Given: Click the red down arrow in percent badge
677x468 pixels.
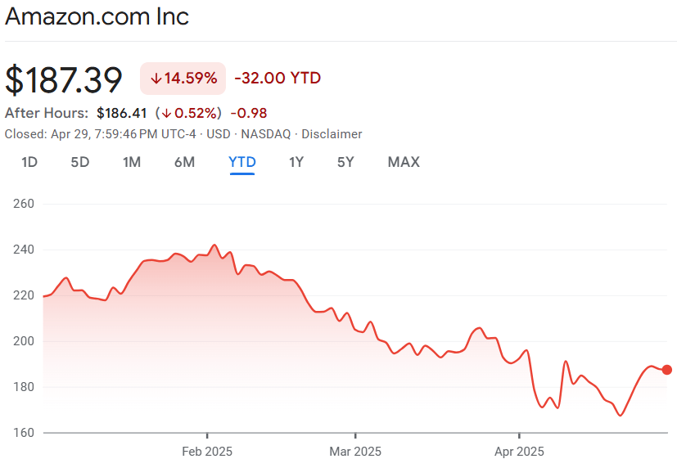Looking at the screenshot, I should (x=156, y=79).
